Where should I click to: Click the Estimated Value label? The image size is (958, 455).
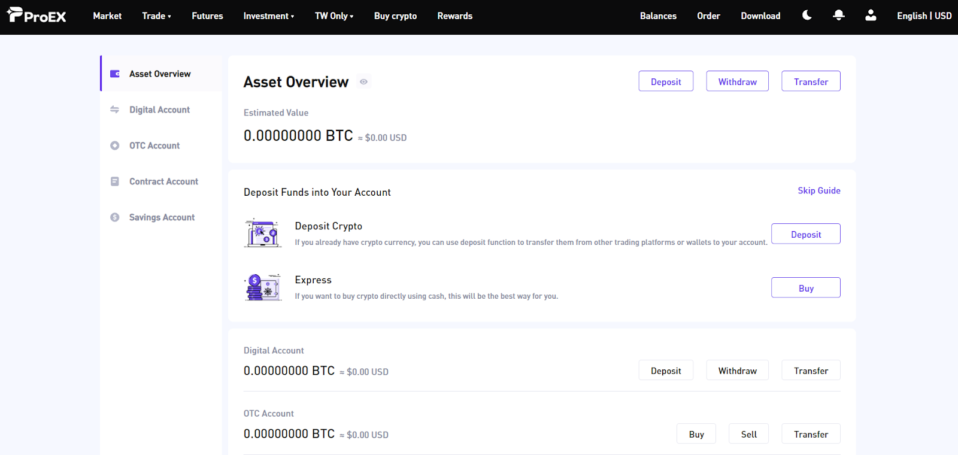[276, 113]
